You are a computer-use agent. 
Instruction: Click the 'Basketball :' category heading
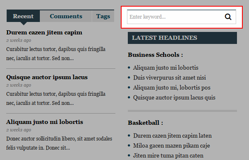[x=146, y=123]
